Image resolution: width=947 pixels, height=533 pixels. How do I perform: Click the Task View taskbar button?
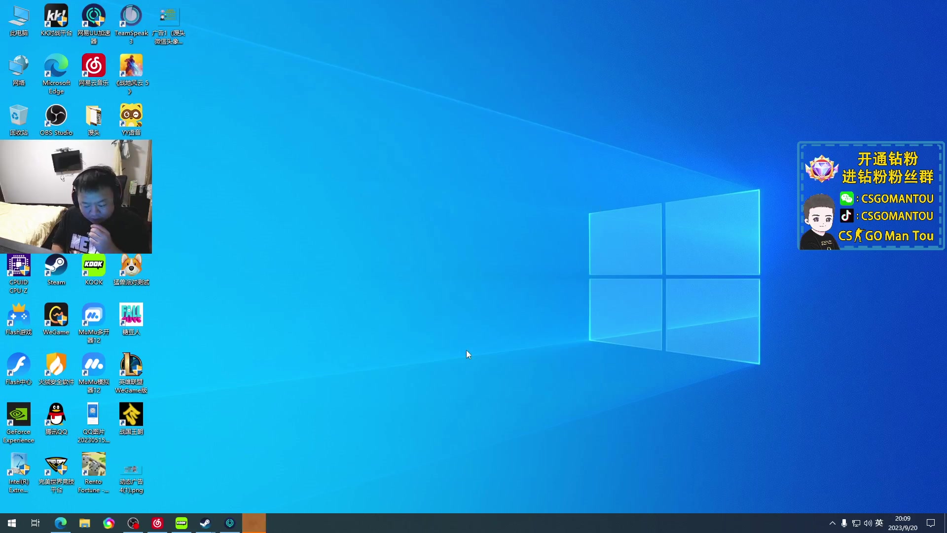(36, 523)
